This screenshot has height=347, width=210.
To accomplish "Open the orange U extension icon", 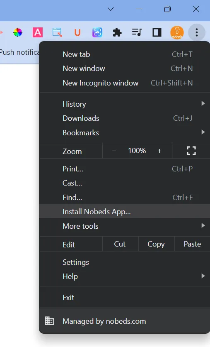I will tap(77, 32).
